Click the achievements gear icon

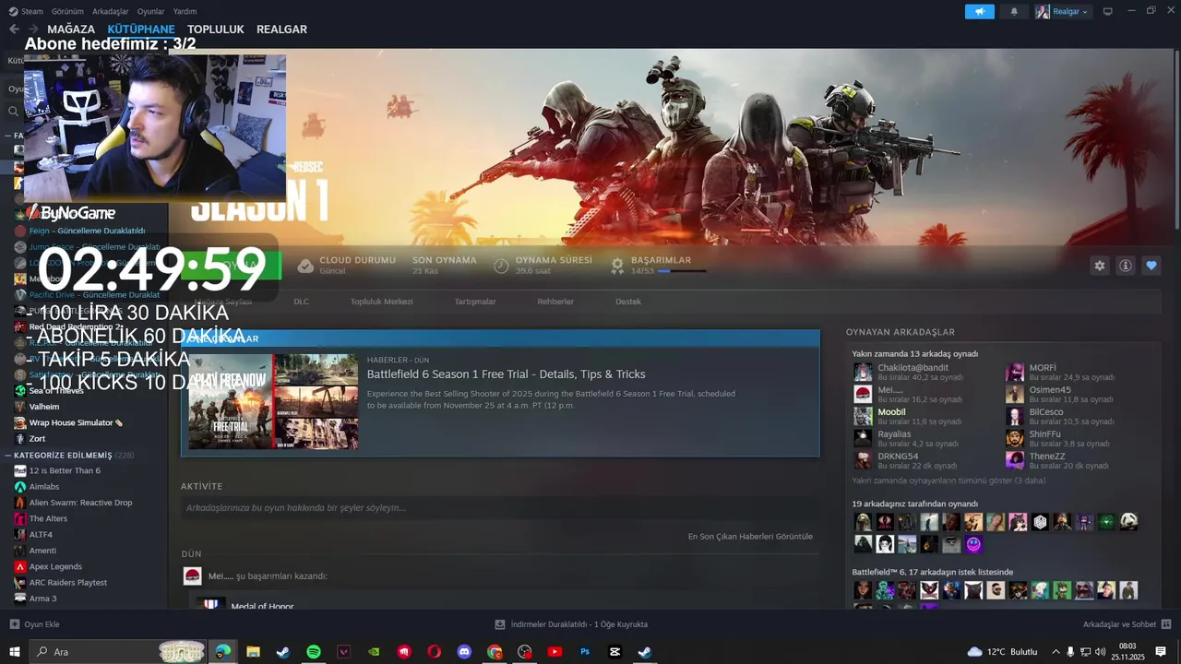[617, 266]
